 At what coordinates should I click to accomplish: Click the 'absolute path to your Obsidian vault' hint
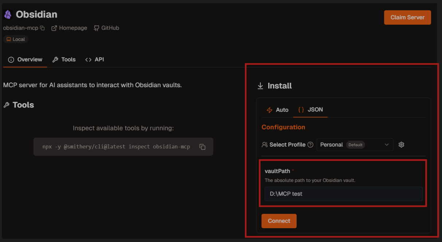click(x=310, y=180)
